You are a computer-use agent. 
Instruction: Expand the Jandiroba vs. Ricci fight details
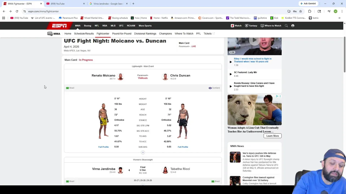(143, 185)
